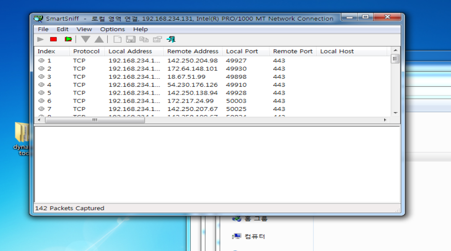The width and height of the screenshot is (451, 251).
Task: Click the horizontal scrollbar right arrow
Action: click(x=385, y=120)
